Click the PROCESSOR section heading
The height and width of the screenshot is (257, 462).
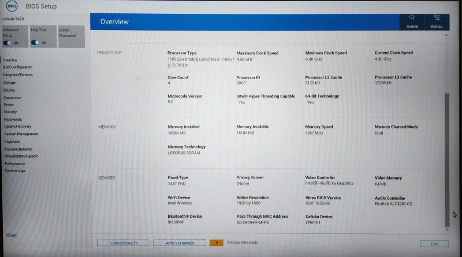(x=109, y=53)
